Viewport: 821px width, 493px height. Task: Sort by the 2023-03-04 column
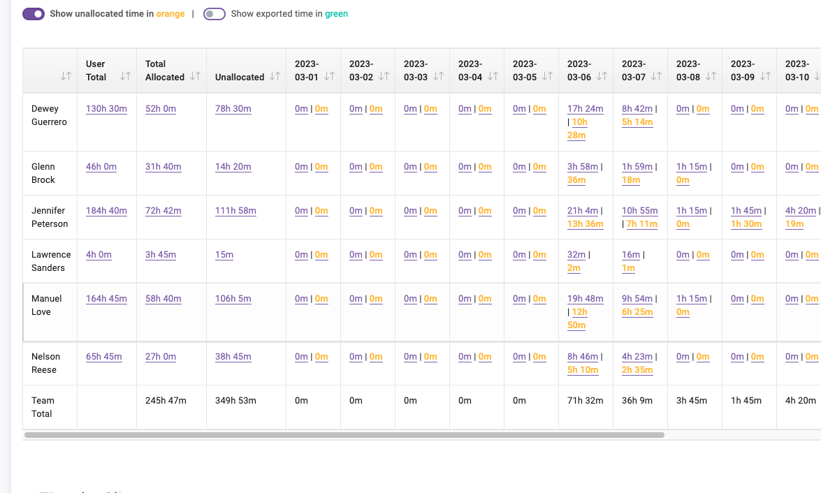pos(493,76)
